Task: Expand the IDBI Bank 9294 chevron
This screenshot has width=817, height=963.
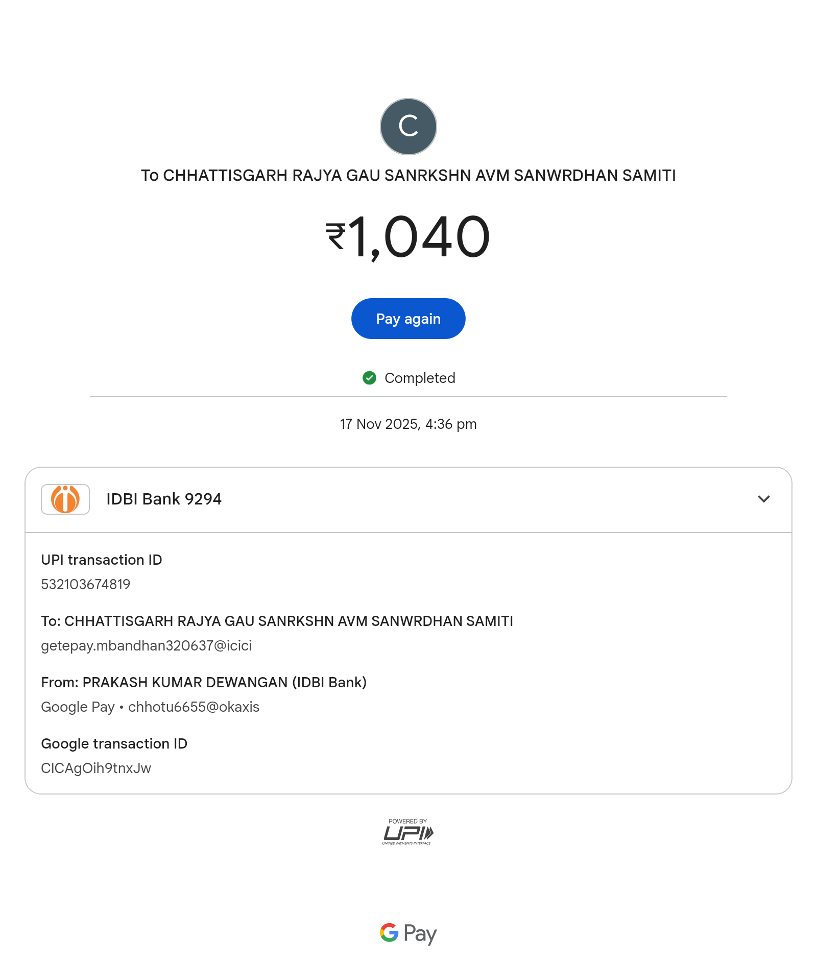Action: 763,499
